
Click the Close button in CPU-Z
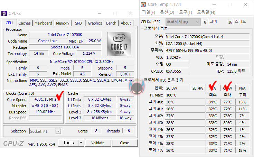(124, 143)
